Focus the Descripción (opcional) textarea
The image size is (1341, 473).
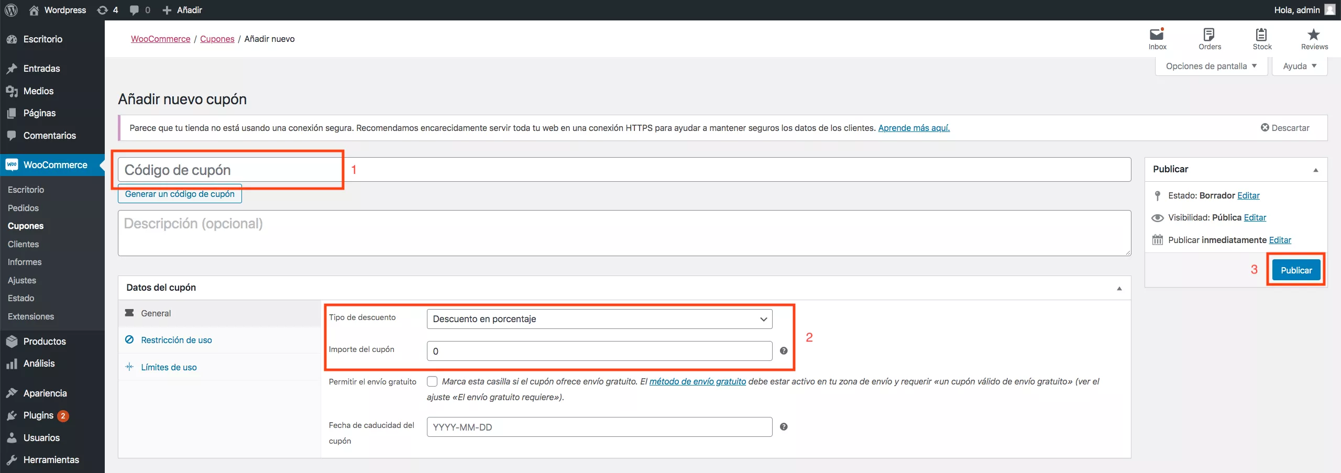point(624,233)
